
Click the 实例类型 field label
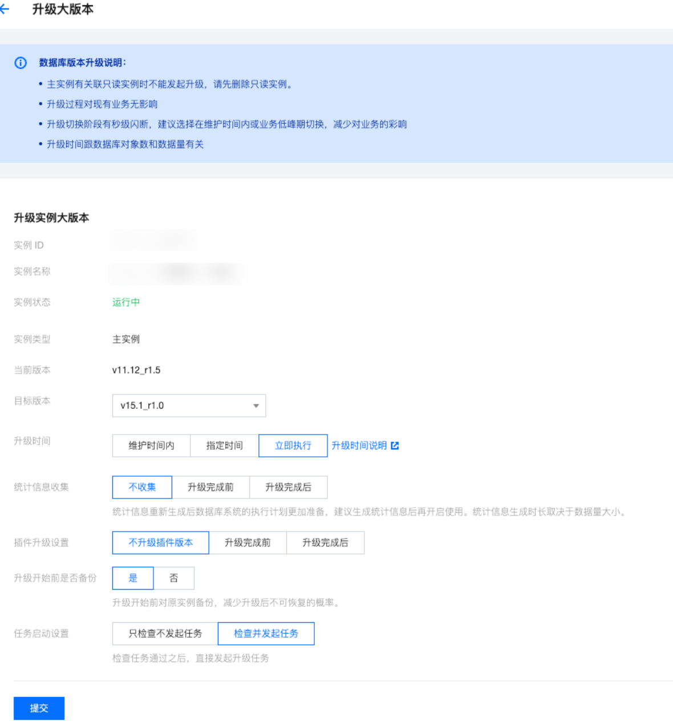pos(32,339)
